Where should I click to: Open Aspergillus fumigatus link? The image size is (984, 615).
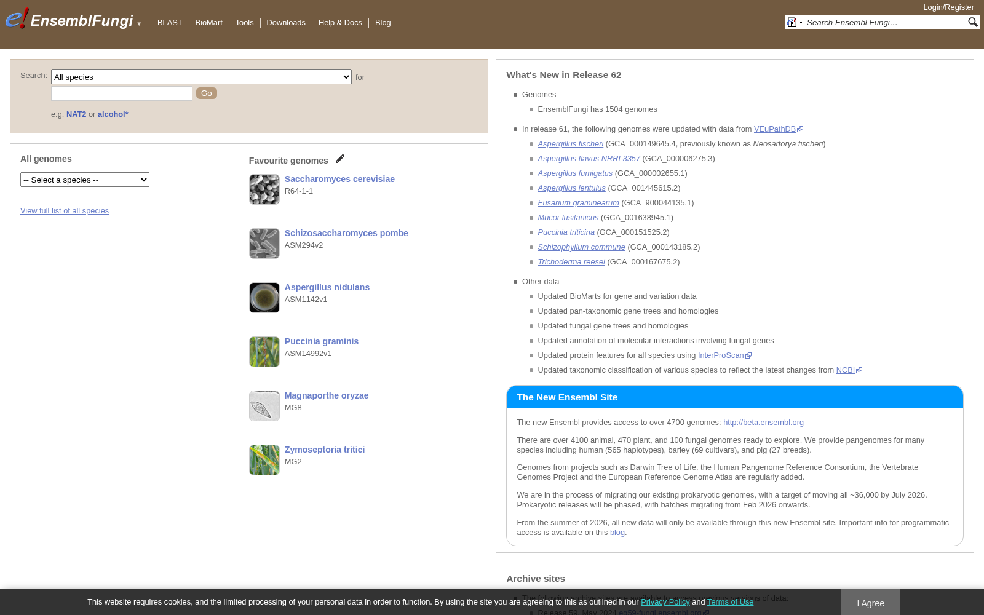(575, 173)
